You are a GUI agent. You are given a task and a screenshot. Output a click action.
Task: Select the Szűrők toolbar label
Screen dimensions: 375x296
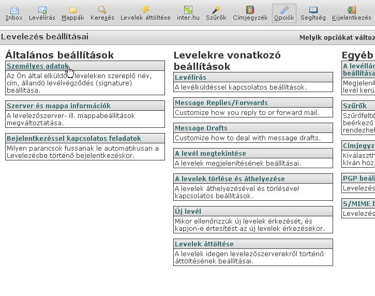[216, 18]
